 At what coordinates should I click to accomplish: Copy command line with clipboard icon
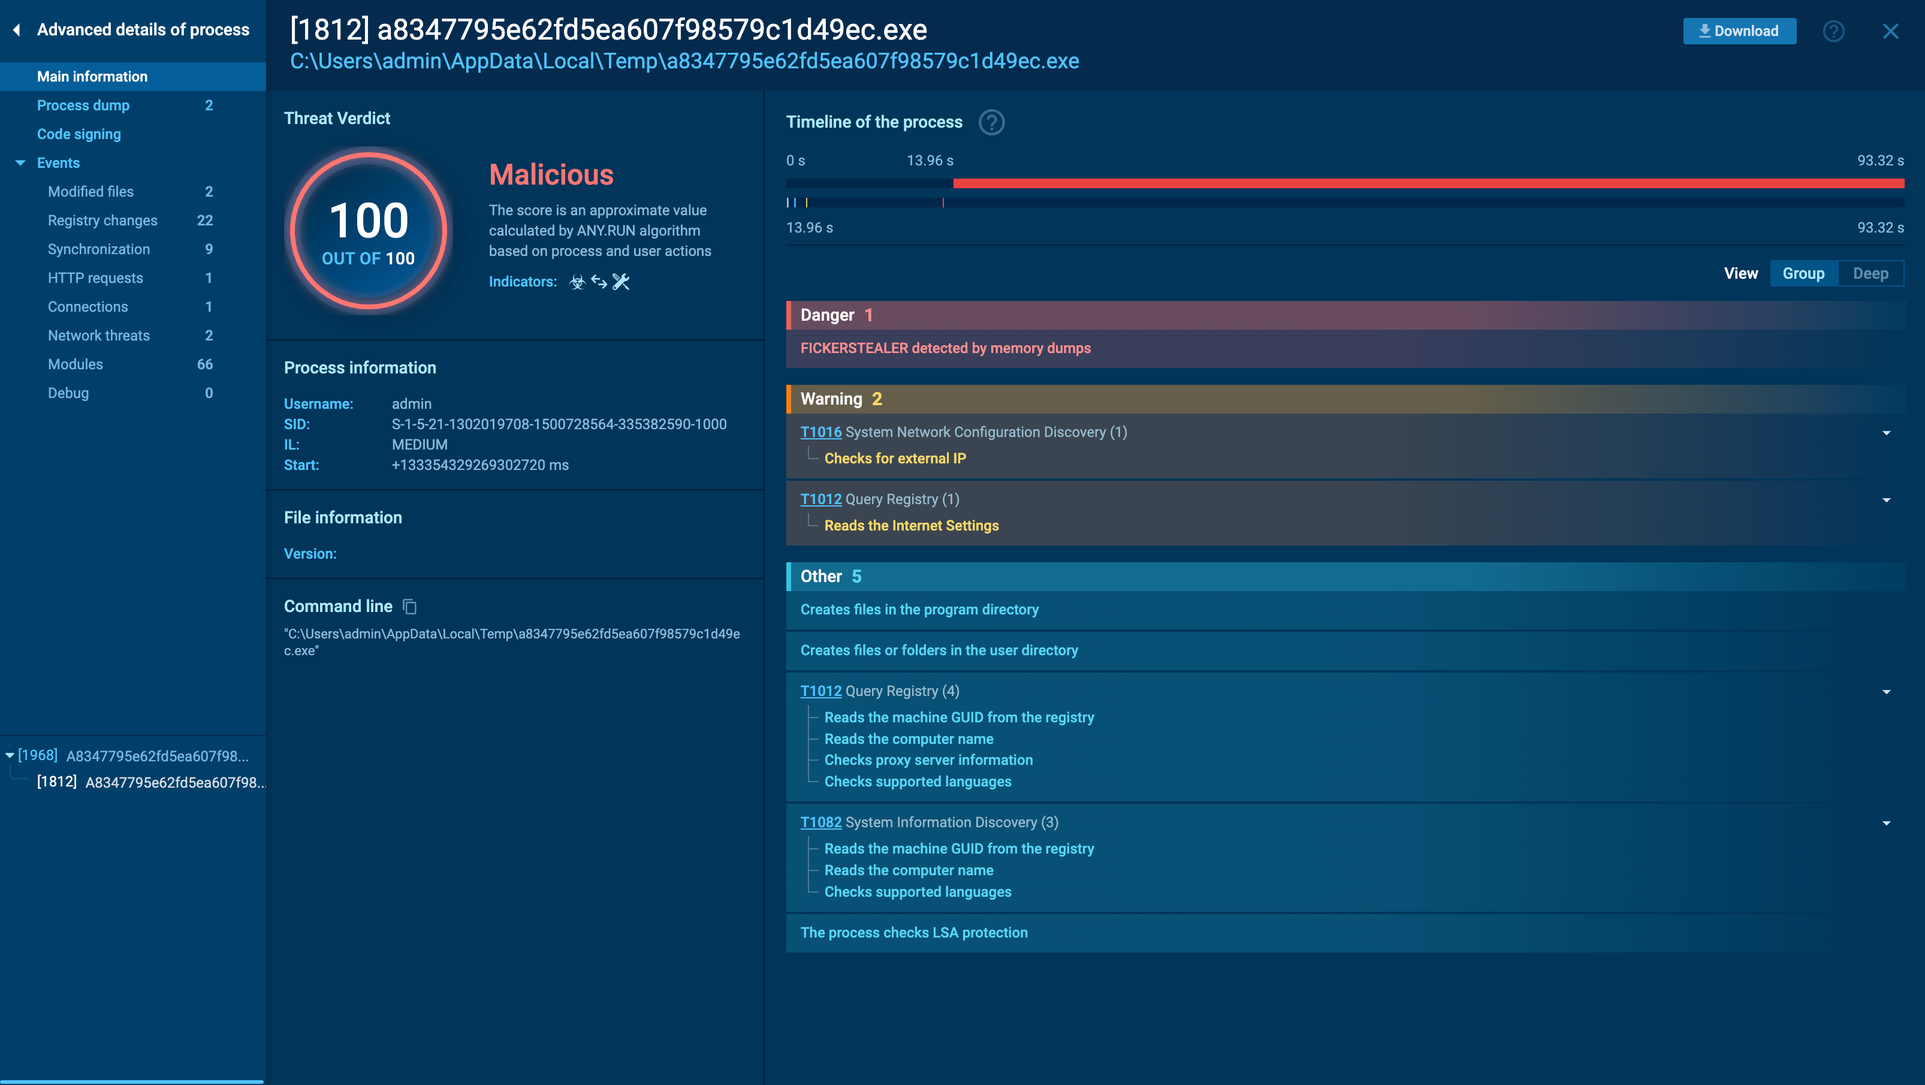(409, 606)
